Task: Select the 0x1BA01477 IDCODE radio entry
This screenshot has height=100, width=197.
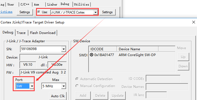Action: click(x=92, y=55)
